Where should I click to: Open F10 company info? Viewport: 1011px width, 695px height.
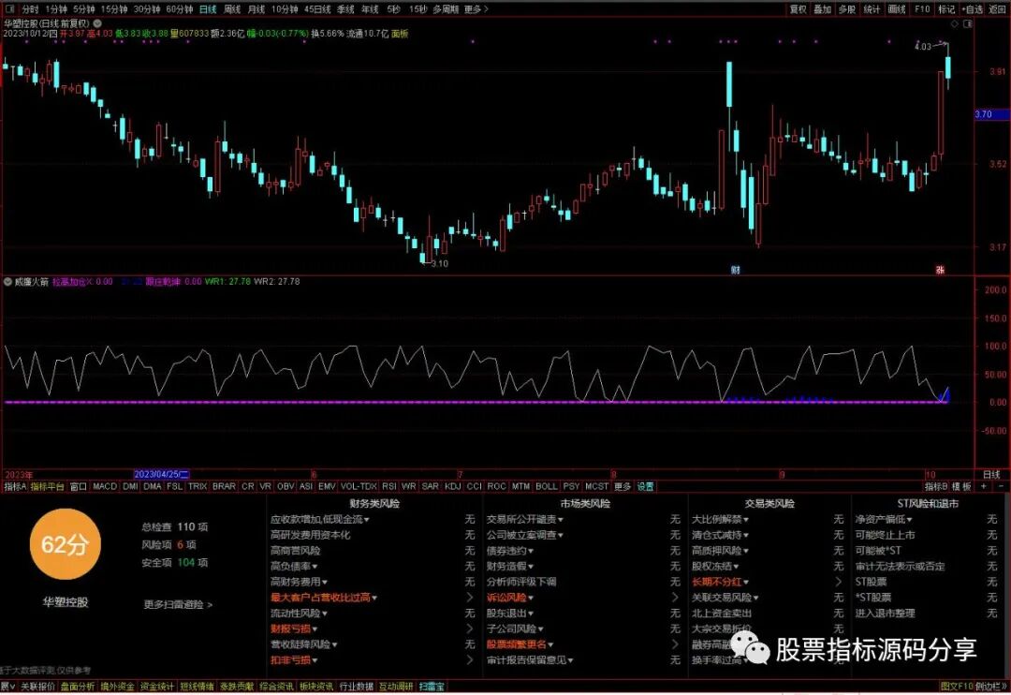[922, 9]
